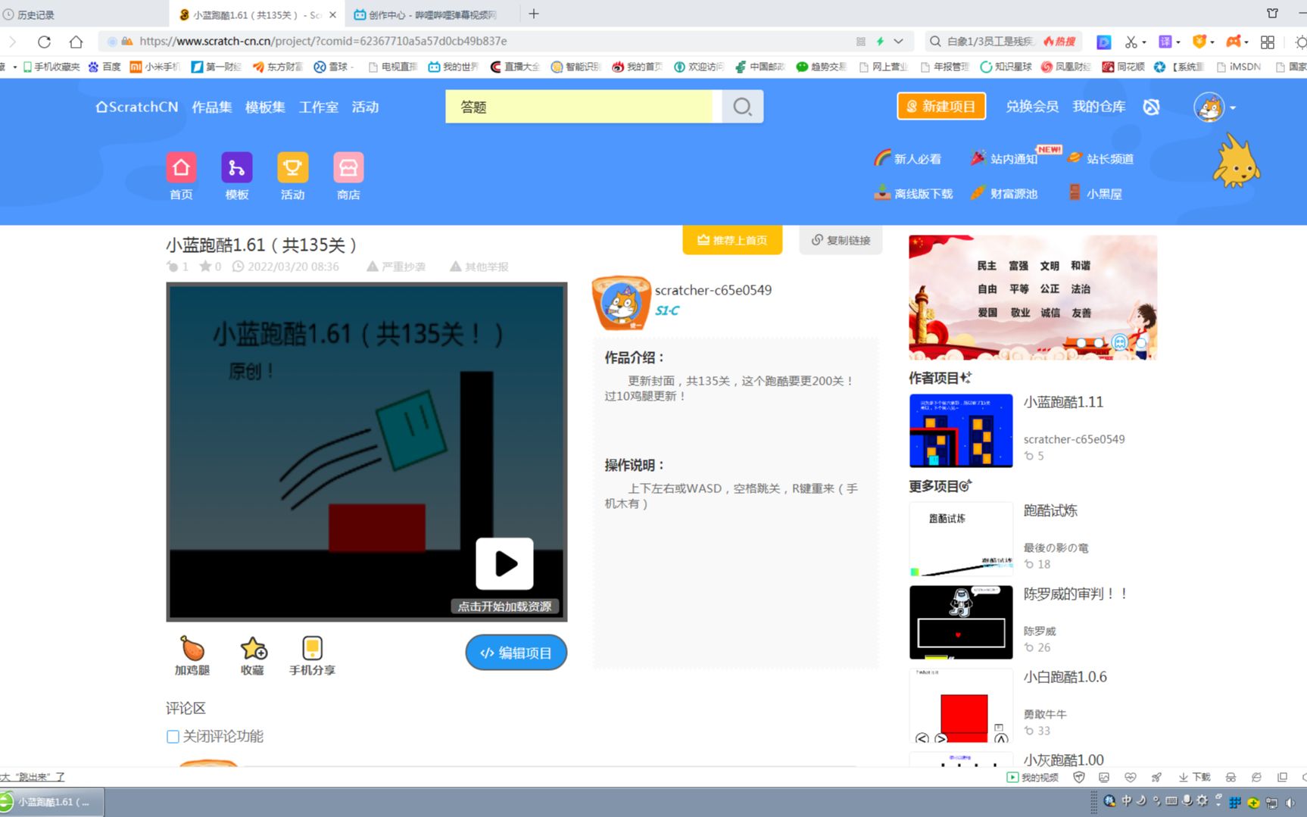This screenshot has width=1307, height=817.
Task: Give a drumstick via 加鸡腿 icon
Action: coord(192,650)
